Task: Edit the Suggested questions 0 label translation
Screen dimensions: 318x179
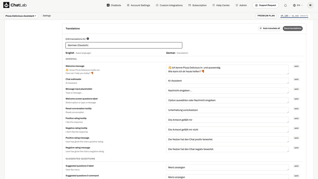Action: 227,168
